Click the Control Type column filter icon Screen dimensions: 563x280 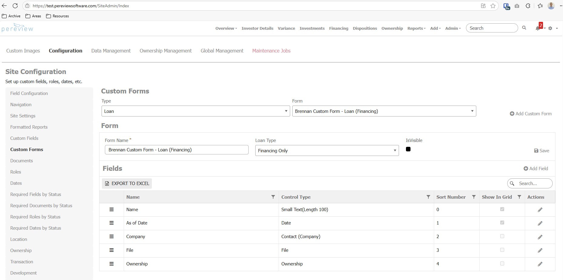428,197
